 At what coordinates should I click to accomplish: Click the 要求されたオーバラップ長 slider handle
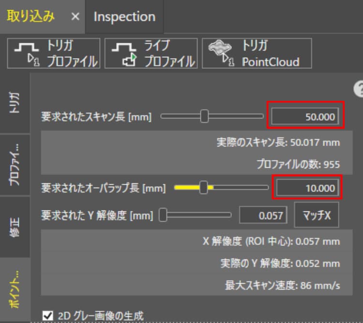point(204,188)
